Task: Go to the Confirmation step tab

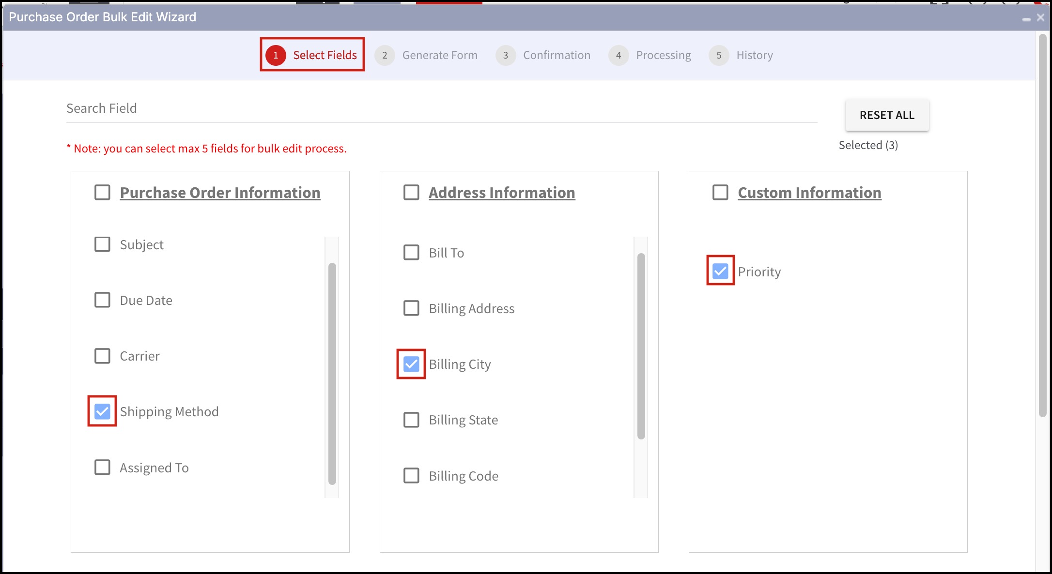Action: (x=557, y=55)
